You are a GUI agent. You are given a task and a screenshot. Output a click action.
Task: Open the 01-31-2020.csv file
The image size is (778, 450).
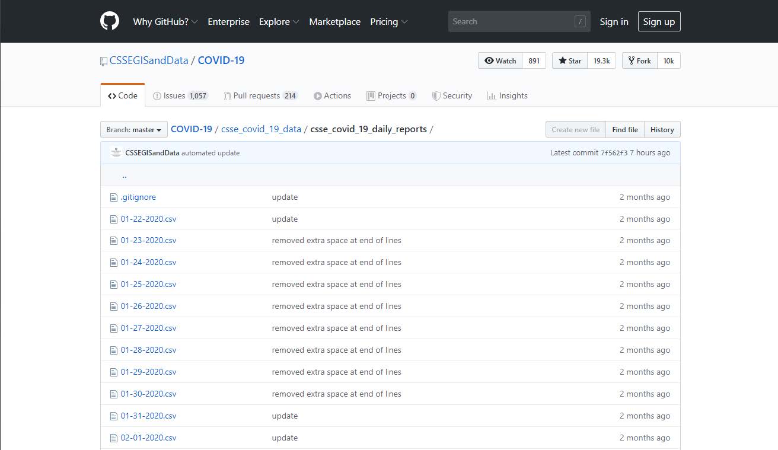tap(148, 416)
